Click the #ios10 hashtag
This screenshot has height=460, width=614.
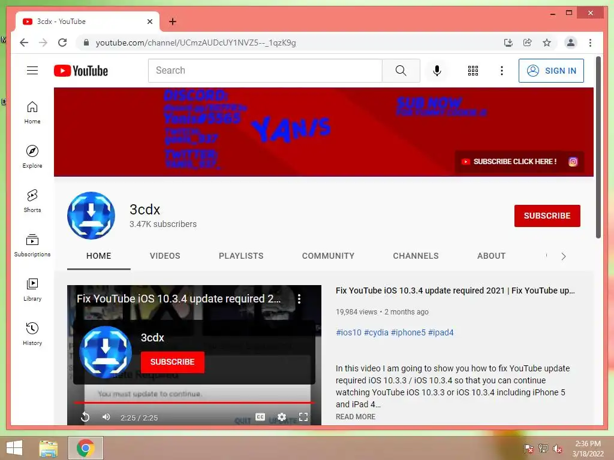point(348,332)
